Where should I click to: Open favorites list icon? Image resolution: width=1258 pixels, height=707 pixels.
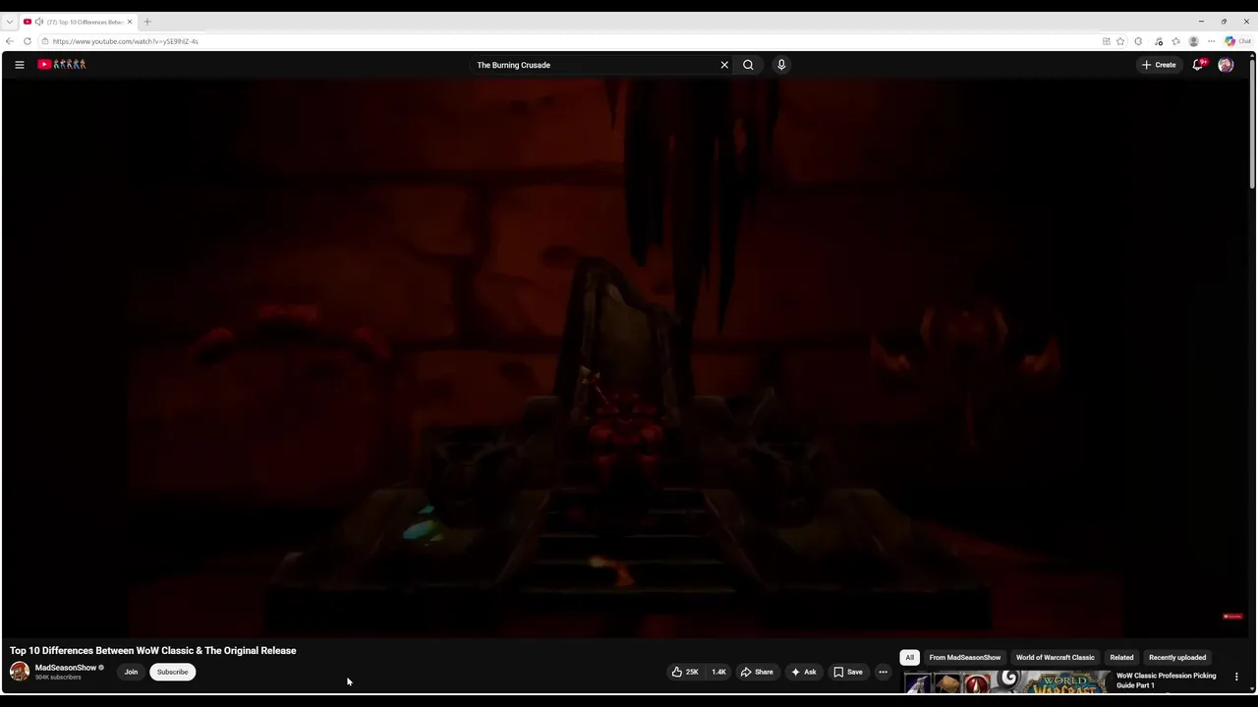[x=1175, y=41]
